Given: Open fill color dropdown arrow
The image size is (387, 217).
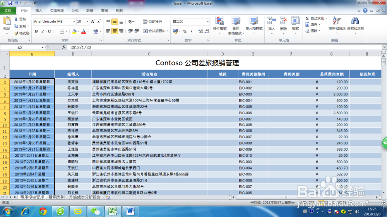Looking at the screenshot, I should (79, 31).
